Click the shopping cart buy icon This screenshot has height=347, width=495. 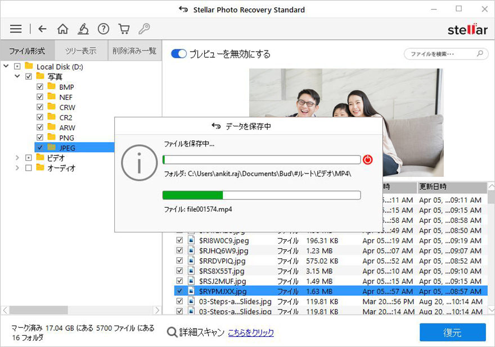(124, 29)
